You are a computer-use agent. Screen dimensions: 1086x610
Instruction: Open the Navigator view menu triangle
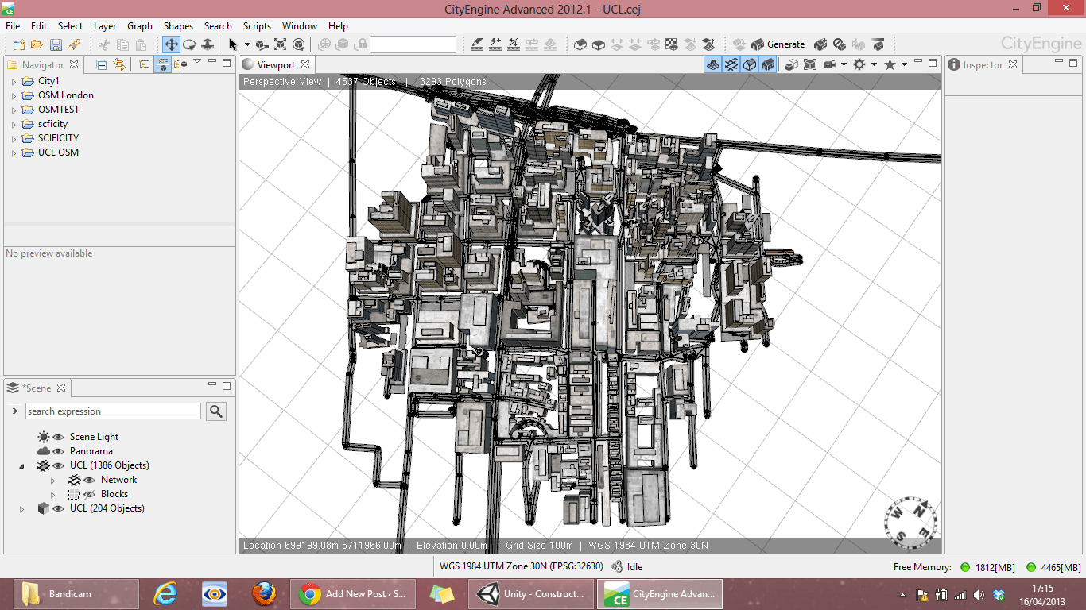[x=196, y=62]
